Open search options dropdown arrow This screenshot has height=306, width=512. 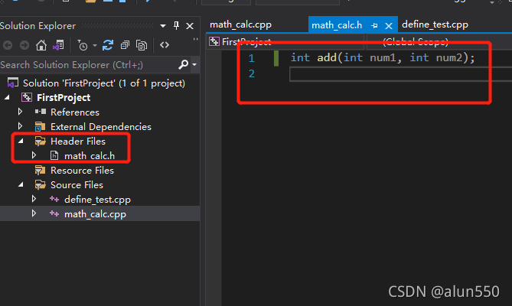(194, 64)
